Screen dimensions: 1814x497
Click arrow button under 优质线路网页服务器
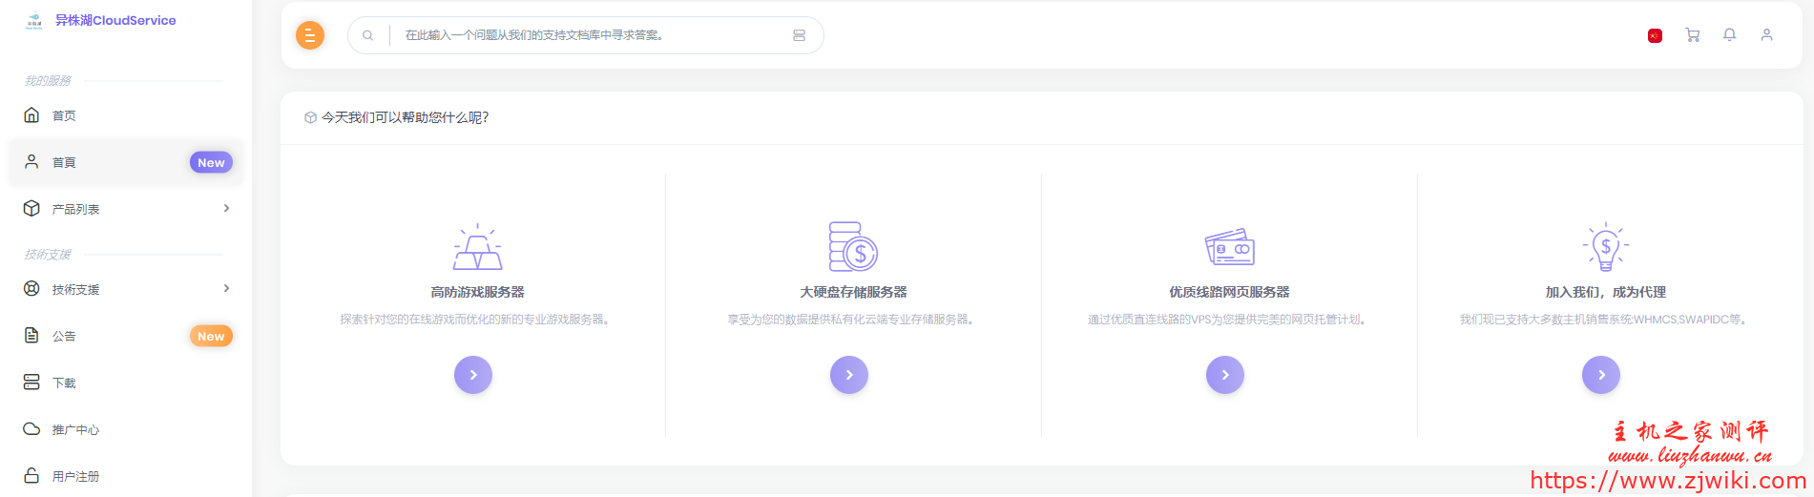tap(1225, 375)
